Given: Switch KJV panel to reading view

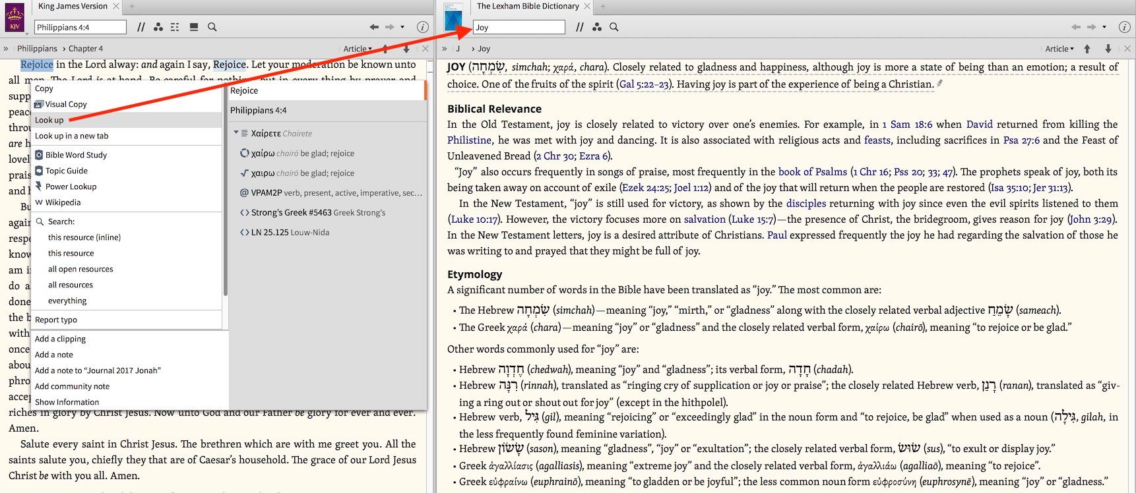Looking at the screenshot, I should [x=194, y=27].
